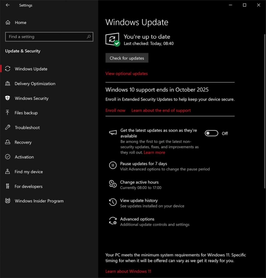
Task: Click the Recovery sidebar icon
Action: [x=8, y=142]
